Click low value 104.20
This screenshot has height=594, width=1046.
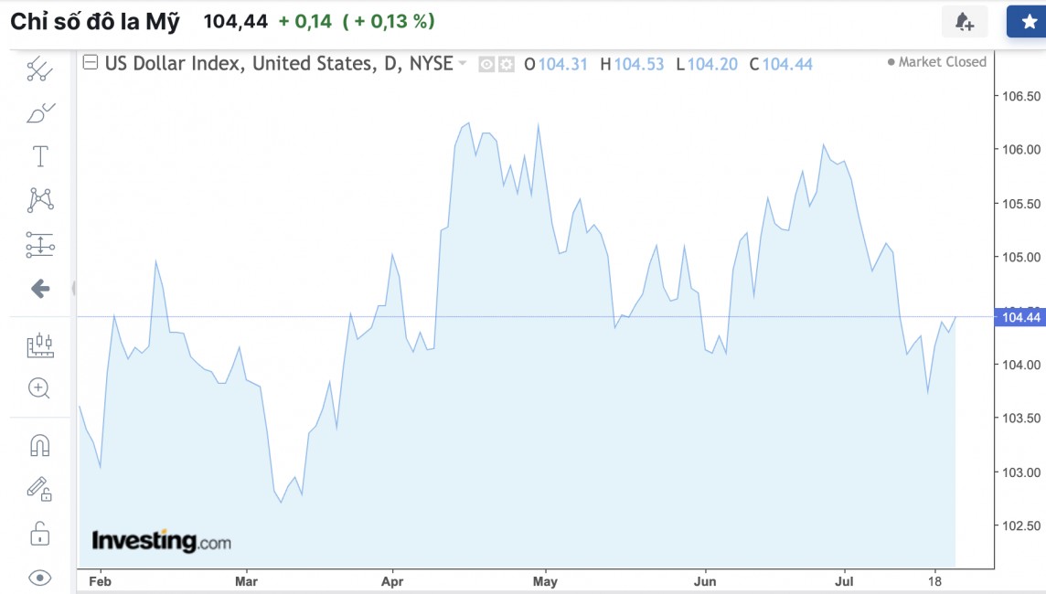pos(711,65)
